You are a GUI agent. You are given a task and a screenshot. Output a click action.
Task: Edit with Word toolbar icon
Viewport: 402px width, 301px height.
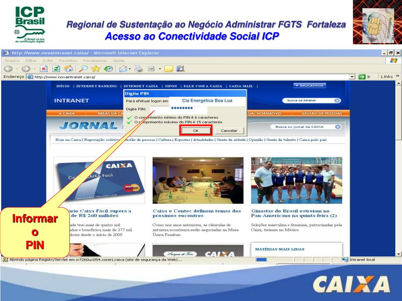point(151,69)
